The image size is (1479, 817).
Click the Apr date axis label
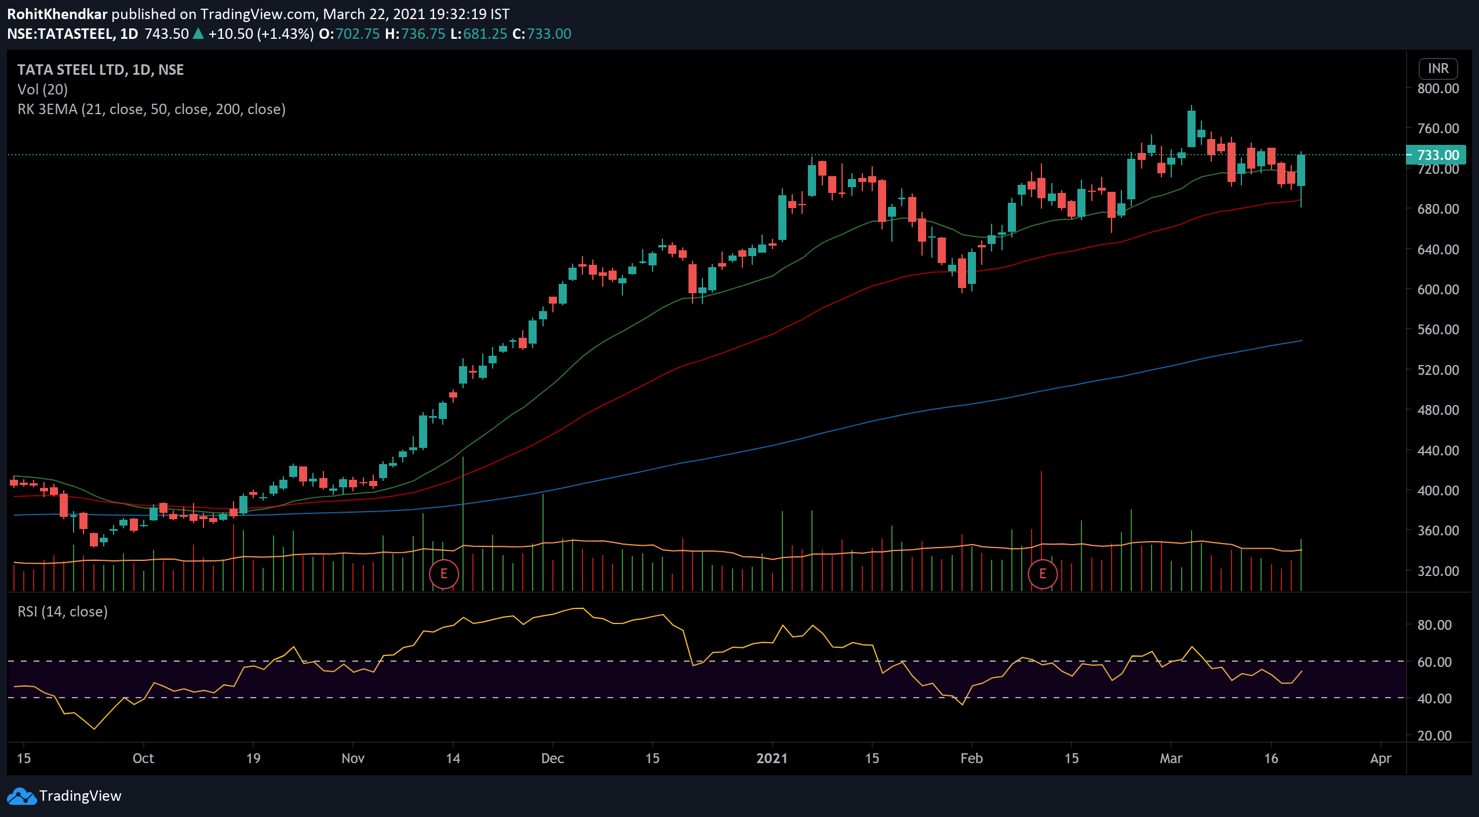tap(1380, 758)
